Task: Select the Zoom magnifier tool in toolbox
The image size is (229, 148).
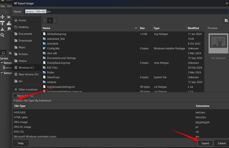Action: tap(2, 35)
